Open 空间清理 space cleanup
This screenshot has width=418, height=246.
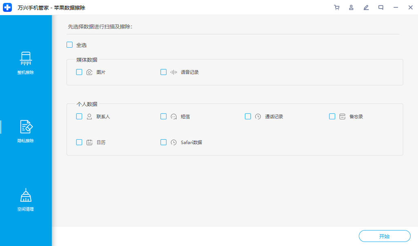point(26,200)
